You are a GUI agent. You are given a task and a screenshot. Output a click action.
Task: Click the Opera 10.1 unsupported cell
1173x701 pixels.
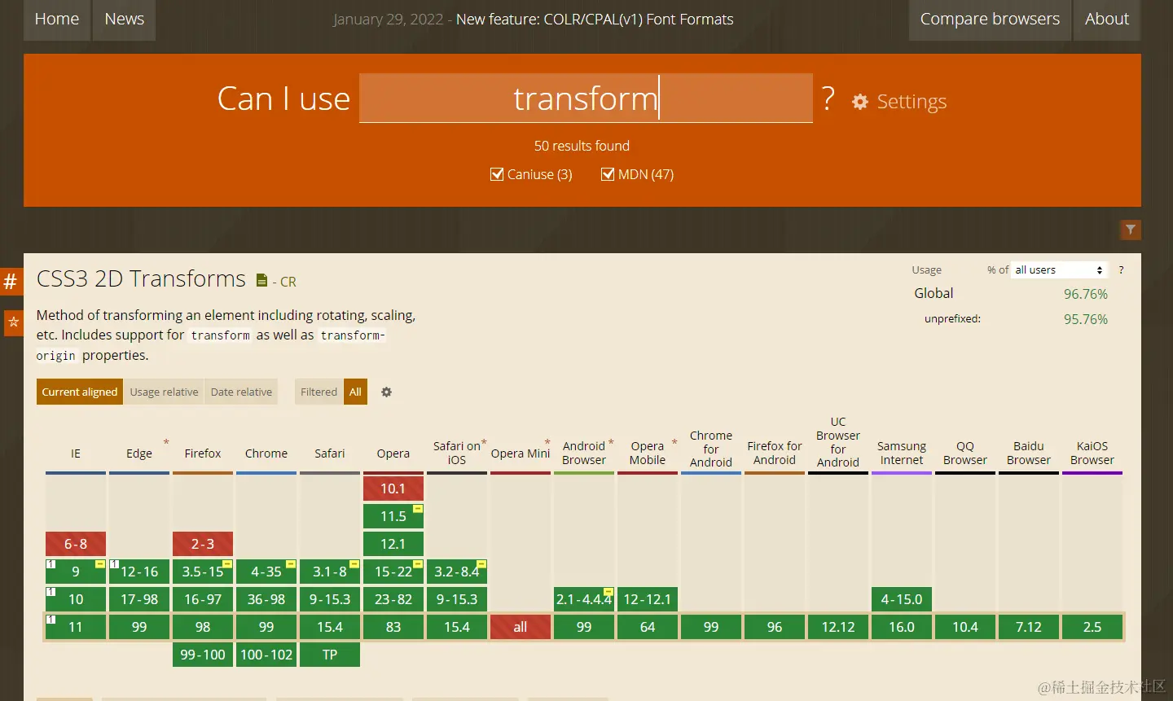point(393,489)
